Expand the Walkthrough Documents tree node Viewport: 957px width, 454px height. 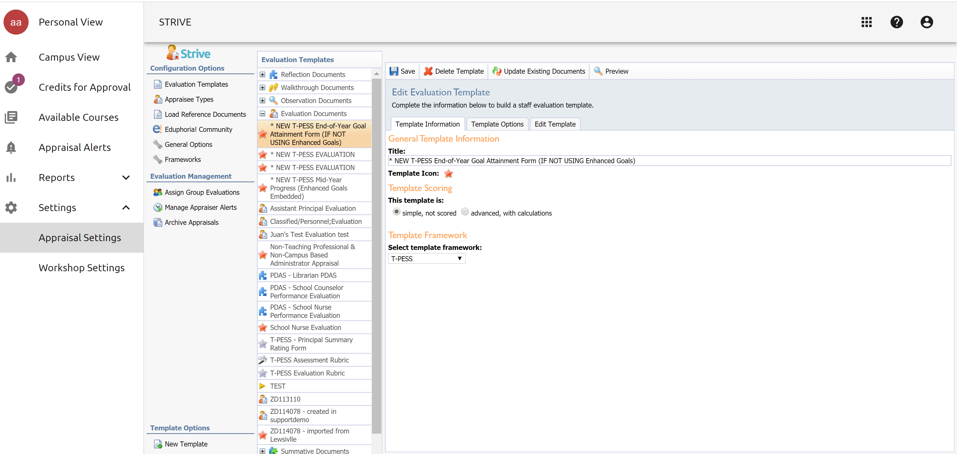262,87
